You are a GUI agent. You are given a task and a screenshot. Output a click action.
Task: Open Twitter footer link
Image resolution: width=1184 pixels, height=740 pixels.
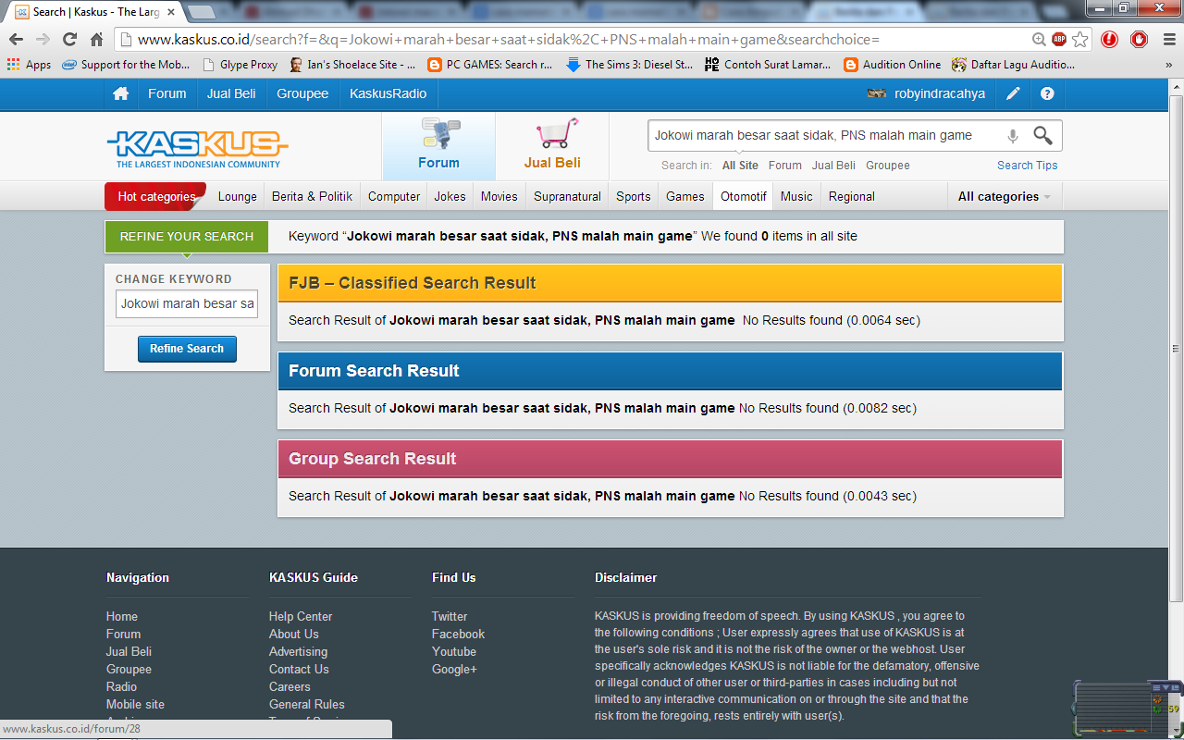[x=450, y=617]
